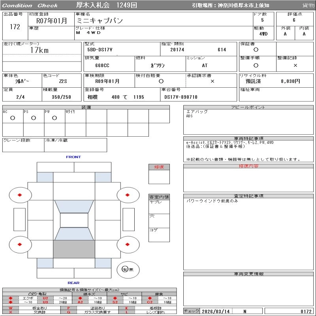Click the chassis number DS17V-890710 field
This screenshot has width=316, height=316.
[181, 97]
